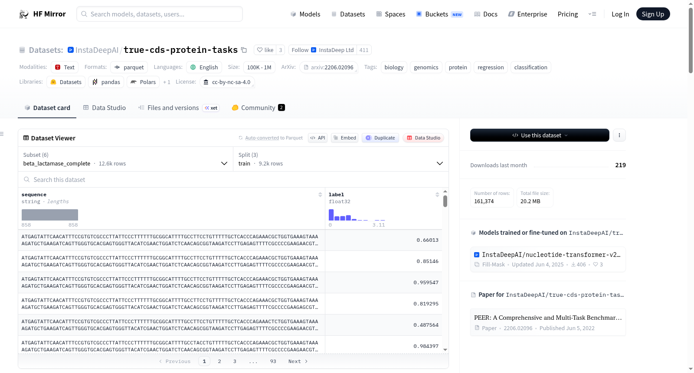Screen dimensions: 694x373
Task: Click Sign Up button
Action: point(653,14)
